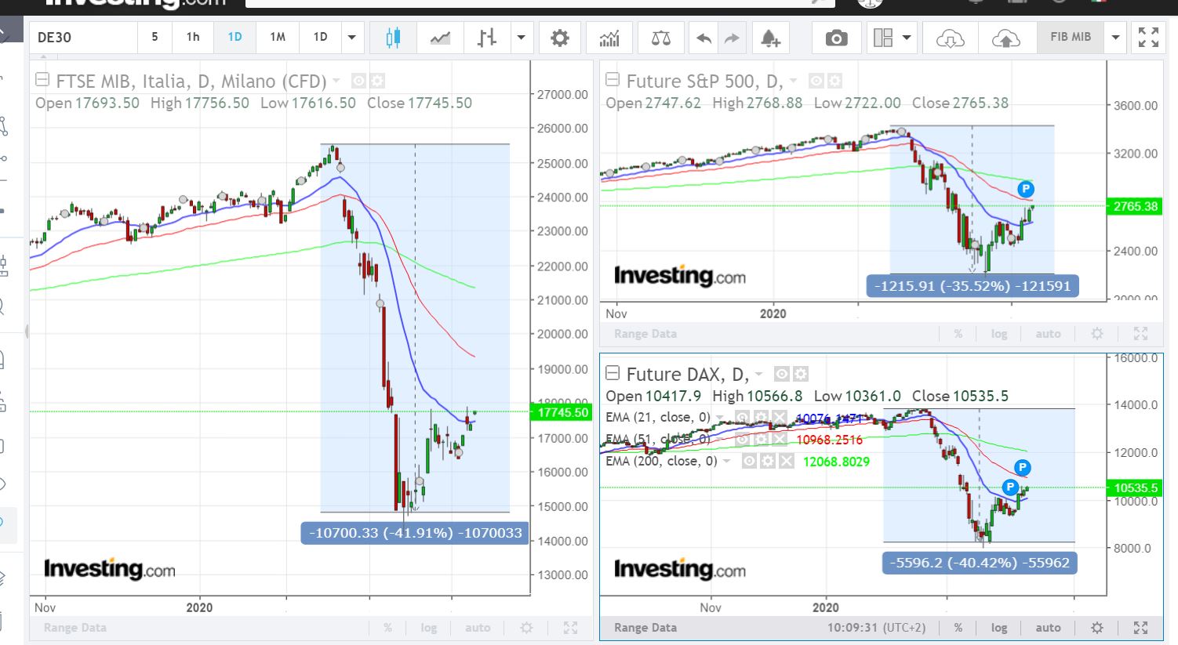Open the chart layout selector
The height and width of the screenshot is (645, 1178).
tap(883, 38)
